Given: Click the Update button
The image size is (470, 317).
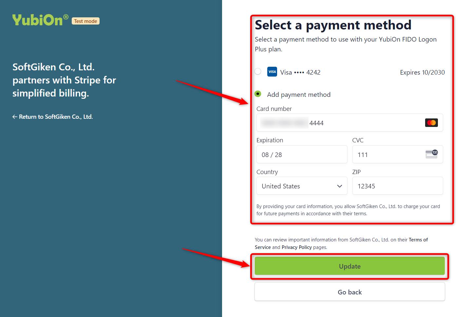Looking at the screenshot, I should pos(349,266).
